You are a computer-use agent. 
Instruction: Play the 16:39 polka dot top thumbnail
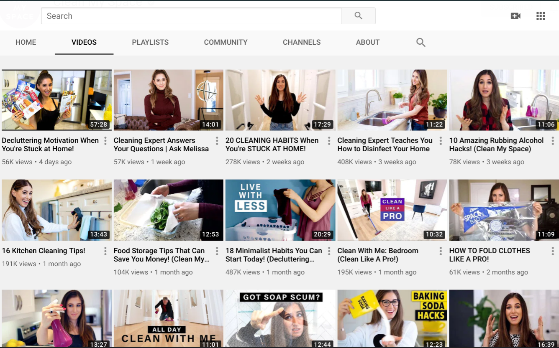click(x=504, y=318)
